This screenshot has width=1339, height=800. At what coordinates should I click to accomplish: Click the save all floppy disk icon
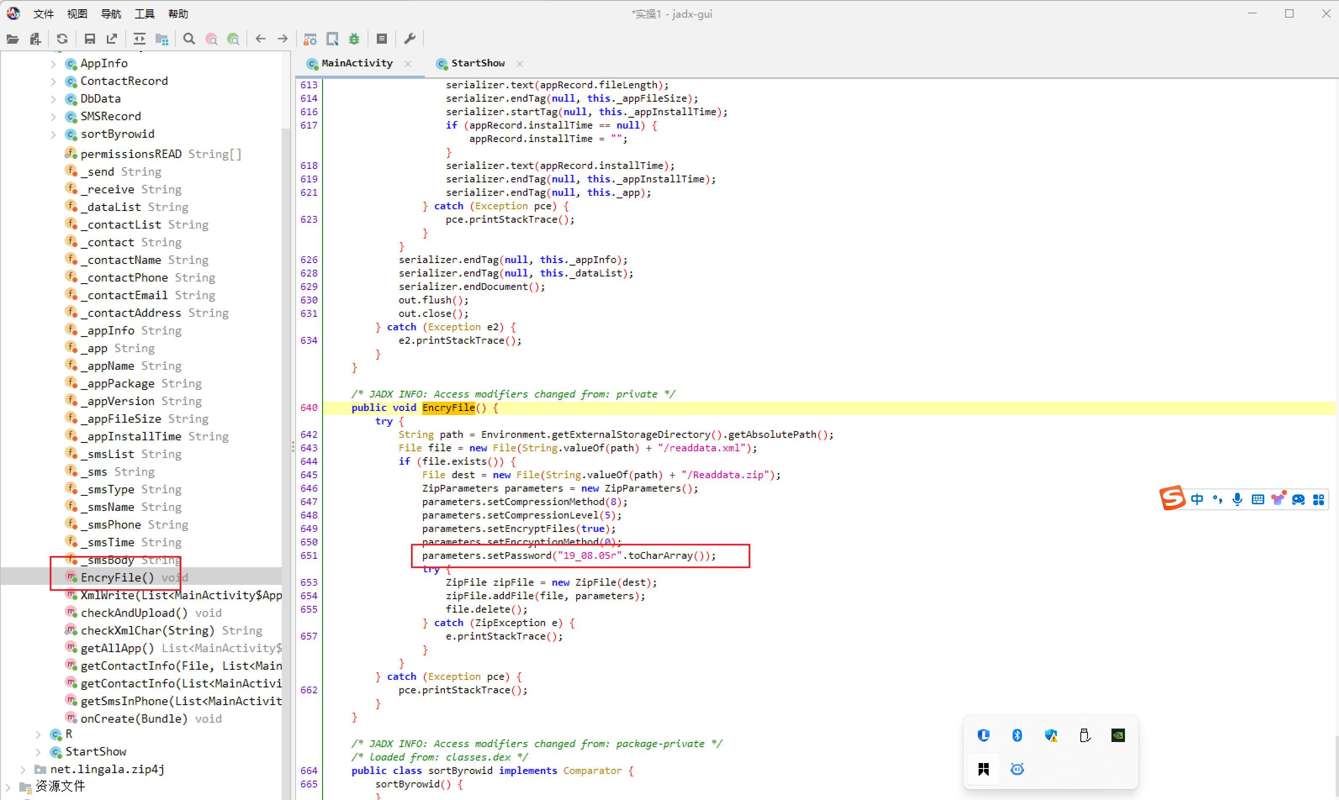pos(90,39)
